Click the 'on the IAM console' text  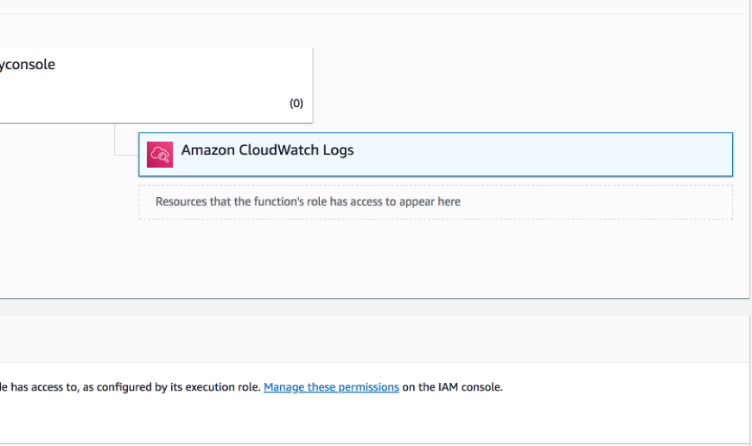pyautogui.click(x=453, y=387)
